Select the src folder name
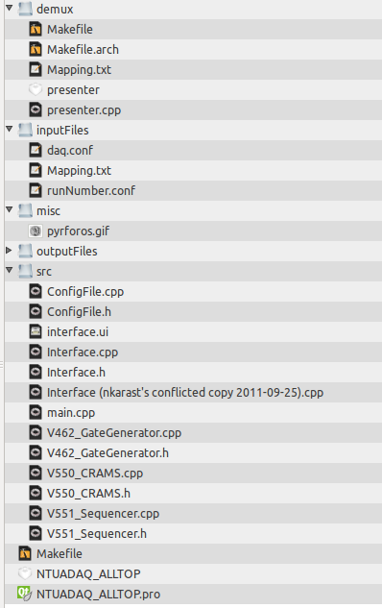This screenshot has width=382, height=608. pos(44,271)
